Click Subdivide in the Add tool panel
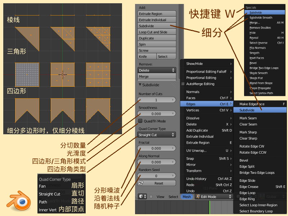This screenshot has width=288, height=216. [157, 26]
